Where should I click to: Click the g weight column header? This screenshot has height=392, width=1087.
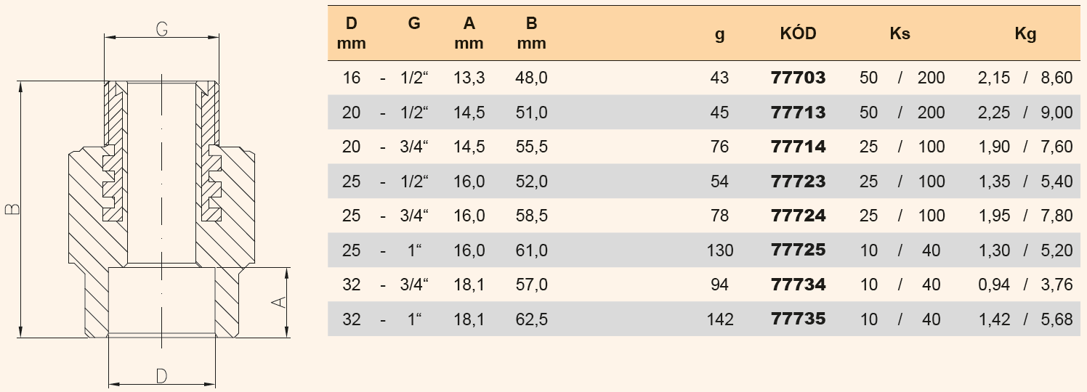tap(719, 33)
